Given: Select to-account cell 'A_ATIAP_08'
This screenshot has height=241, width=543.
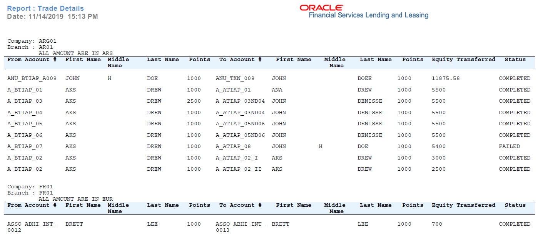Looking at the screenshot, I should [233, 146].
